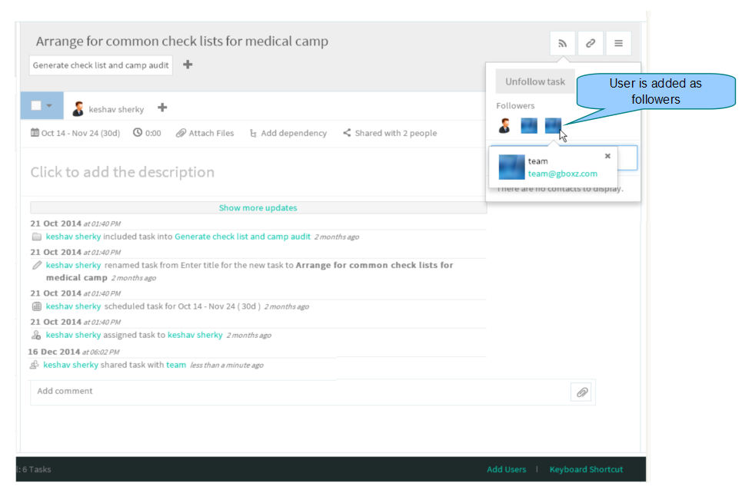Expand the task status dropdown arrow
Screen dimensions: 752x500
click(49, 106)
